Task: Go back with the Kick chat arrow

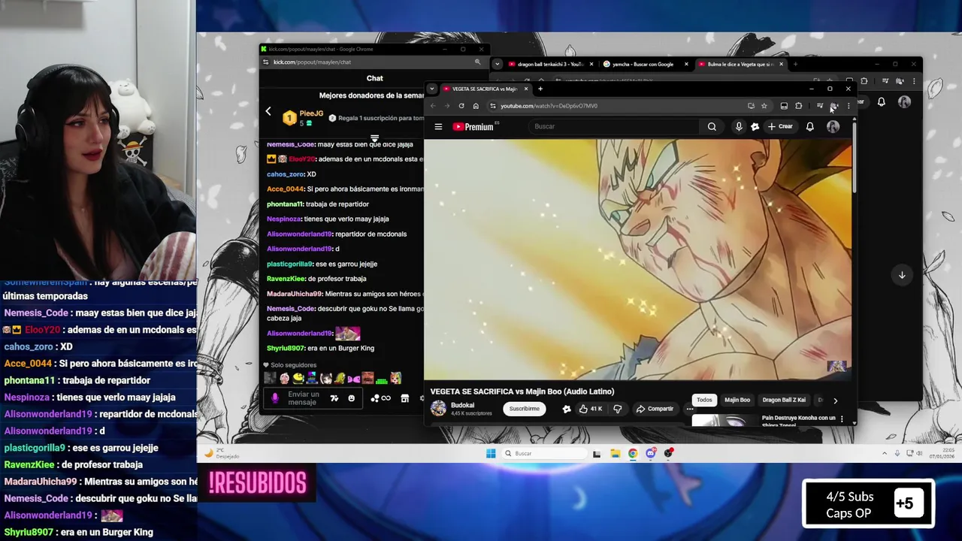Action: (x=268, y=111)
